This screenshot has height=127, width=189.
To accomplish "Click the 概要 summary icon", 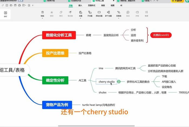I will point(146,12).
